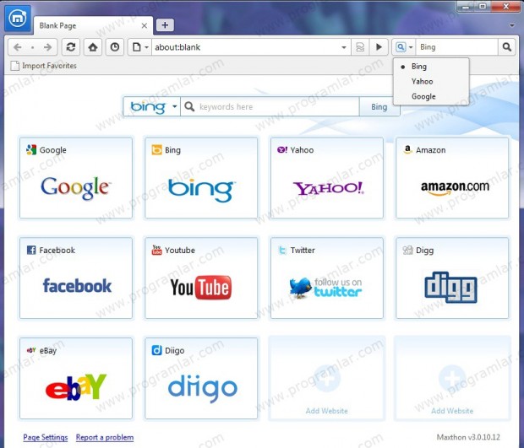The height and width of the screenshot is (448, 524).
Task: Open Page Settings link
Action: [x=46, y=437]
